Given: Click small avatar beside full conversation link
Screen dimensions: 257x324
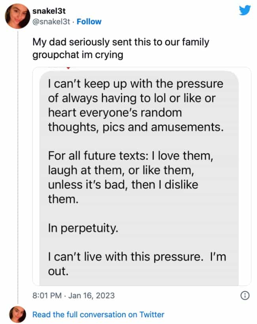Looking at the screenshot, I should (x=16, y=315).
